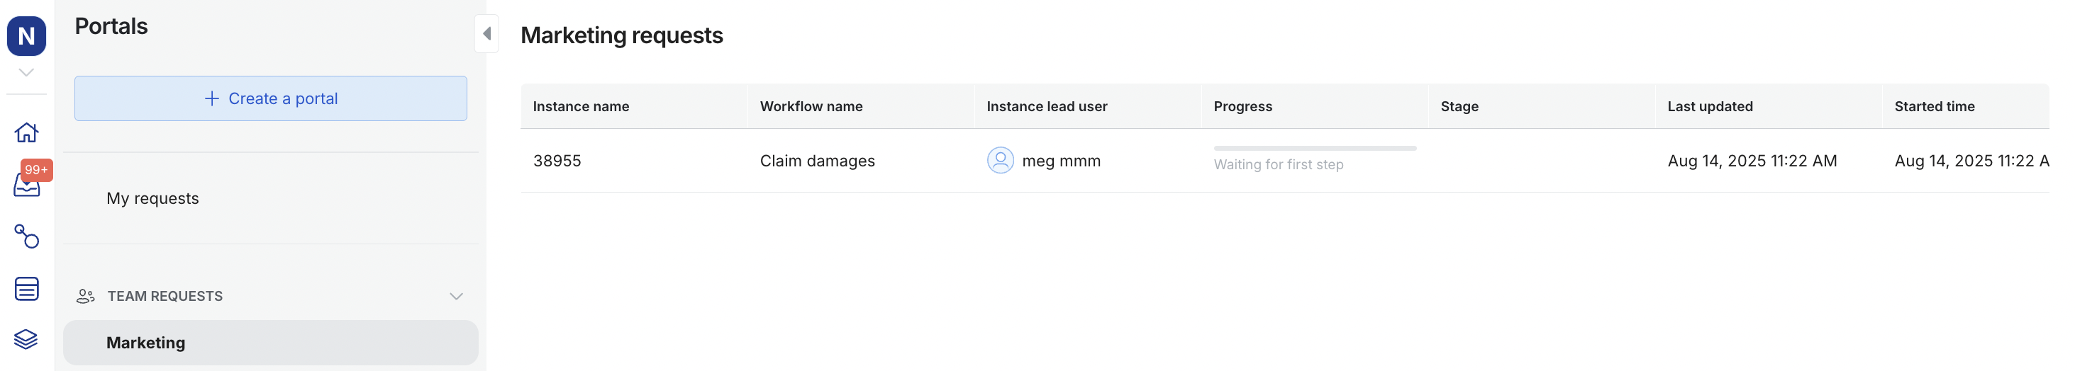
Task: Select the Marketing team portal
Action: pyautogui.click(x=146, y=342)
